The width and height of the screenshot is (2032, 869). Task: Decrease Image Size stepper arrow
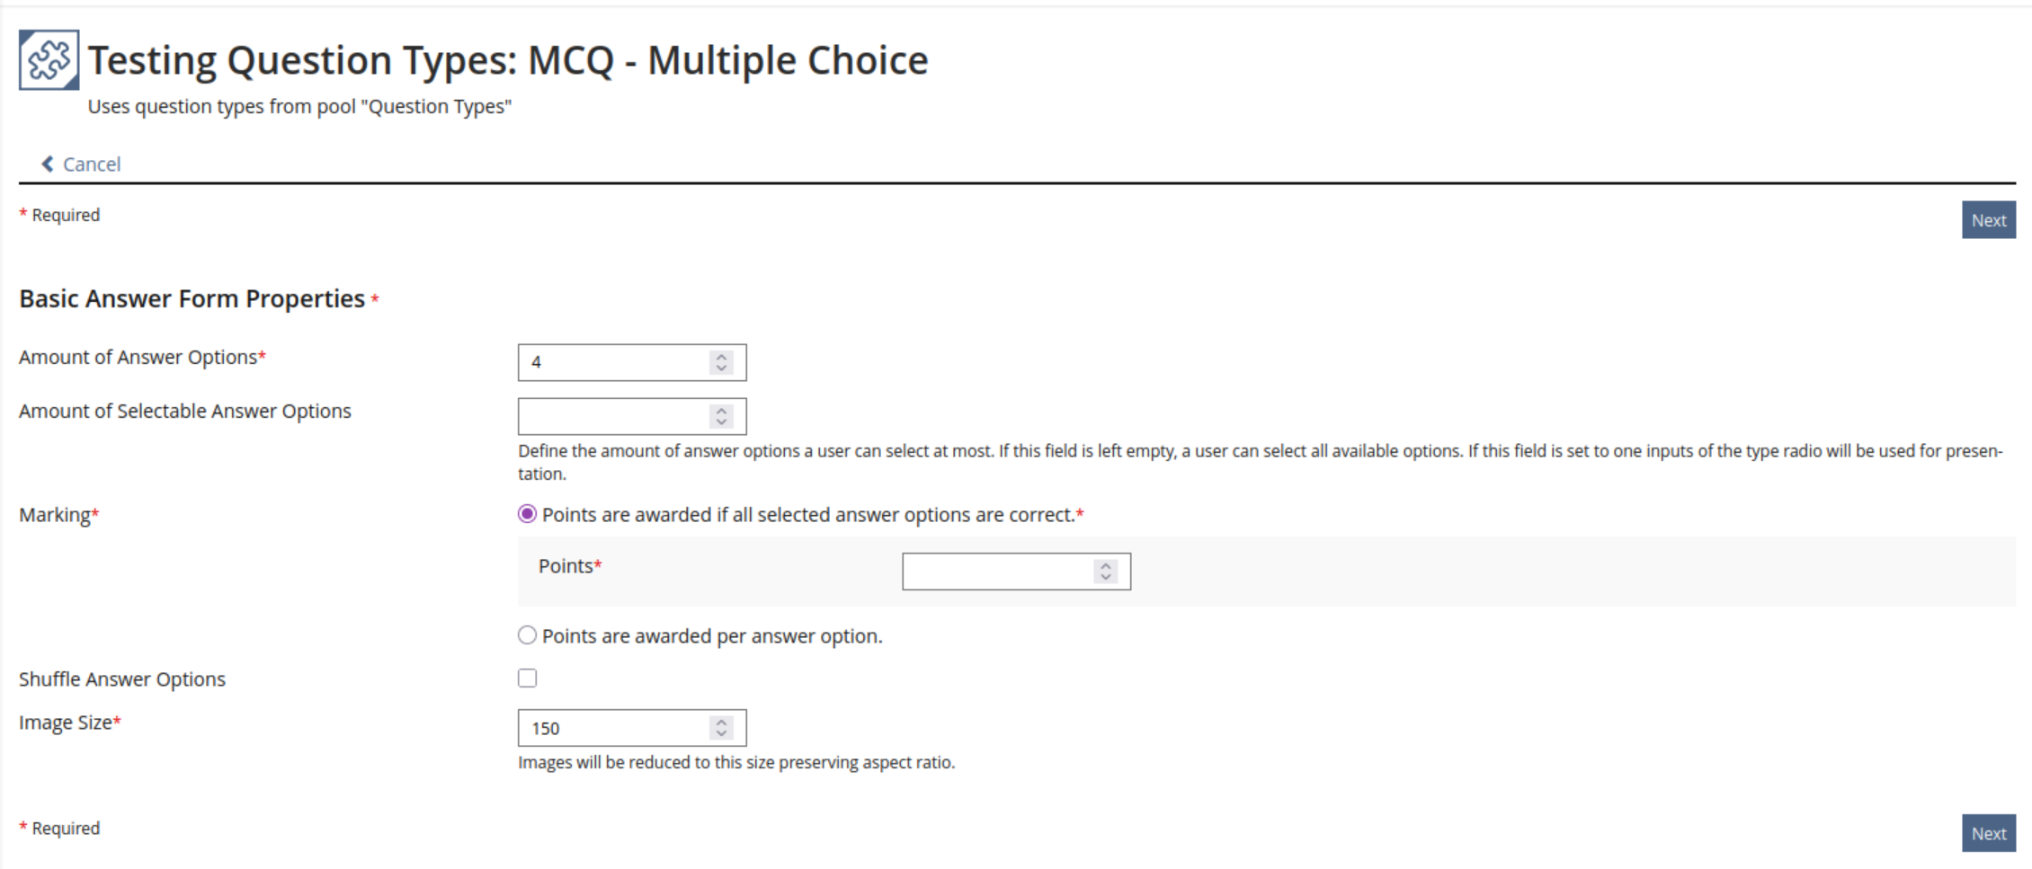(x=721, y=734)
